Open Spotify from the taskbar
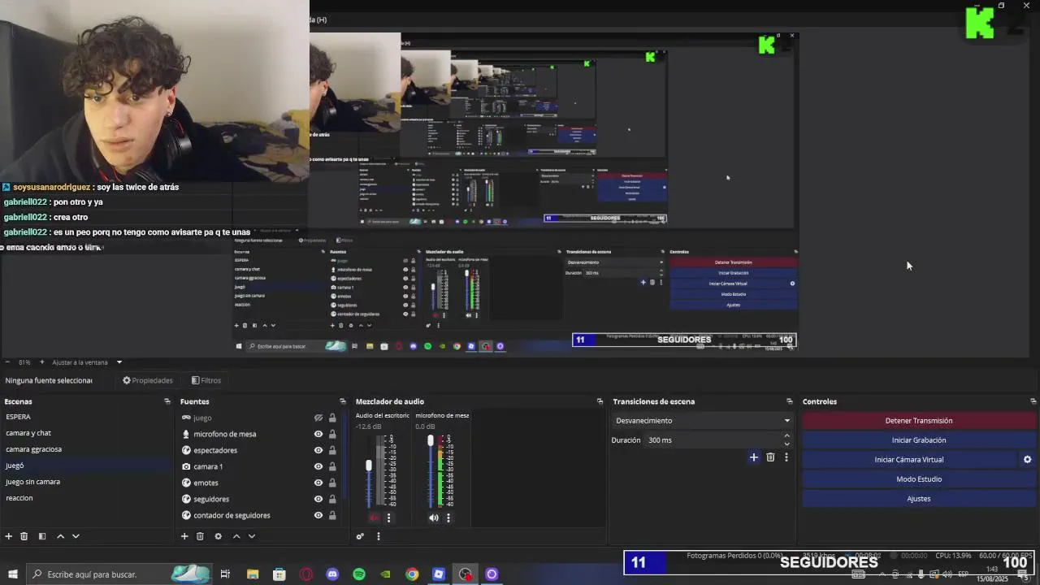 [359, 574]
